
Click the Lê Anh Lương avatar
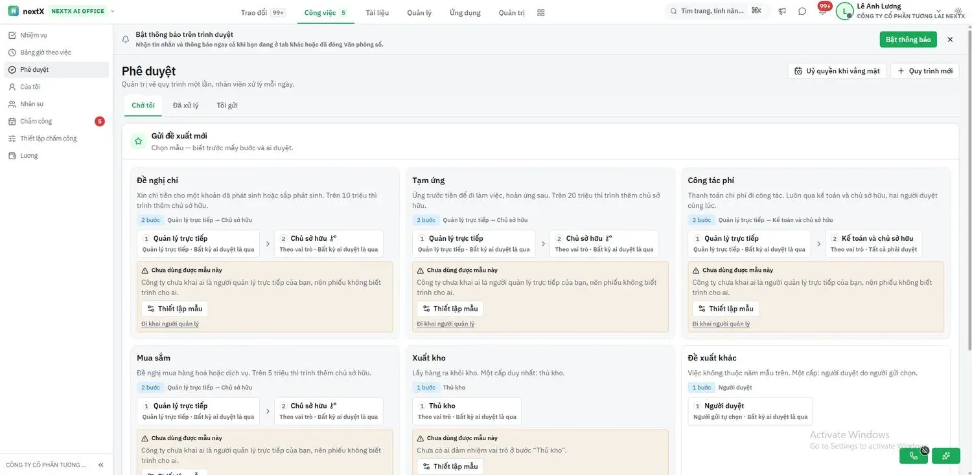click(844, 11)
